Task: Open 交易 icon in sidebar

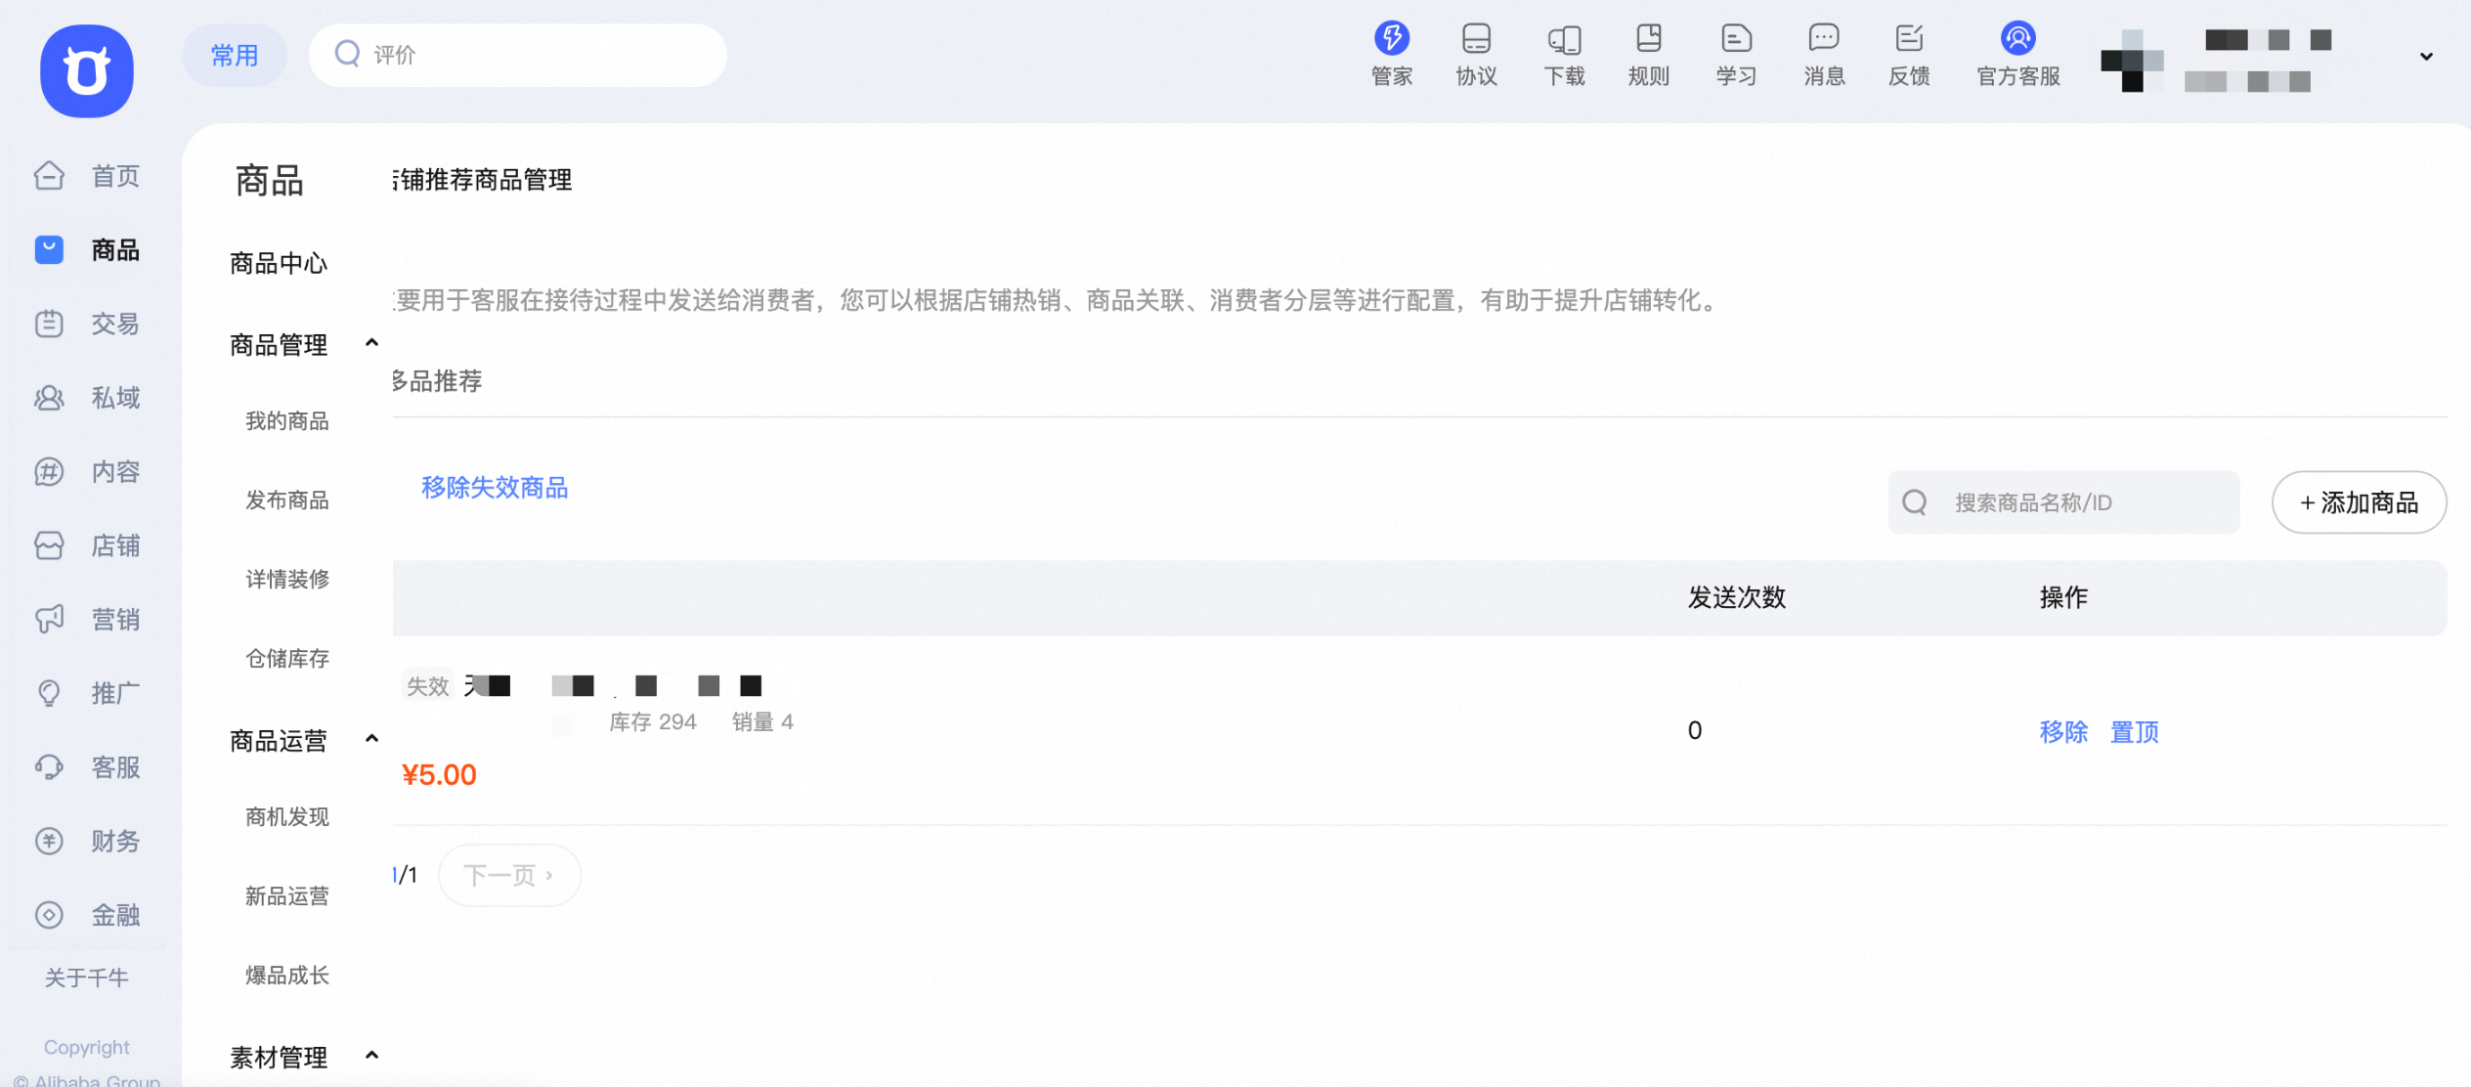Action: point(49,324)
